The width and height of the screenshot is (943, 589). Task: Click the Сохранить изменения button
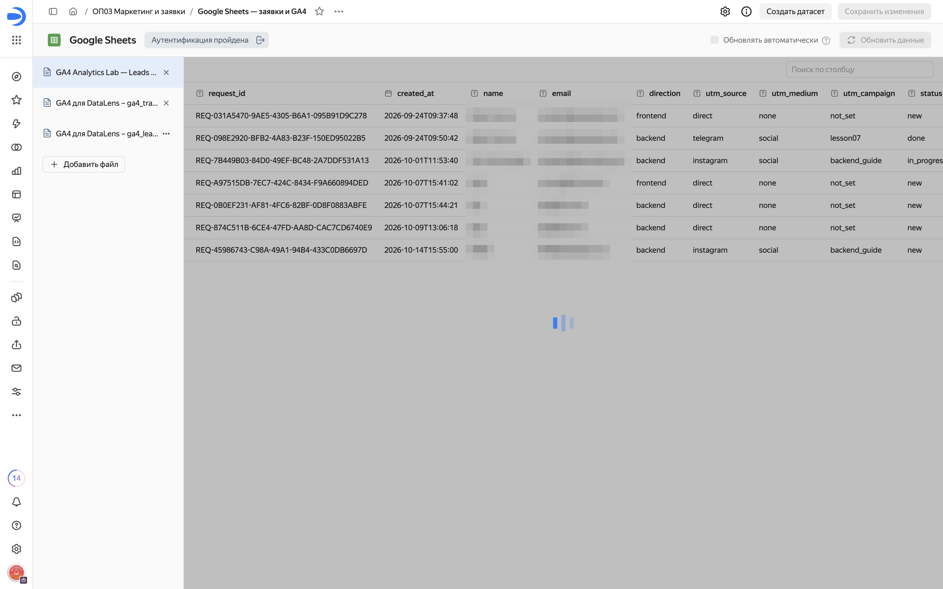(x=884, y=12)
